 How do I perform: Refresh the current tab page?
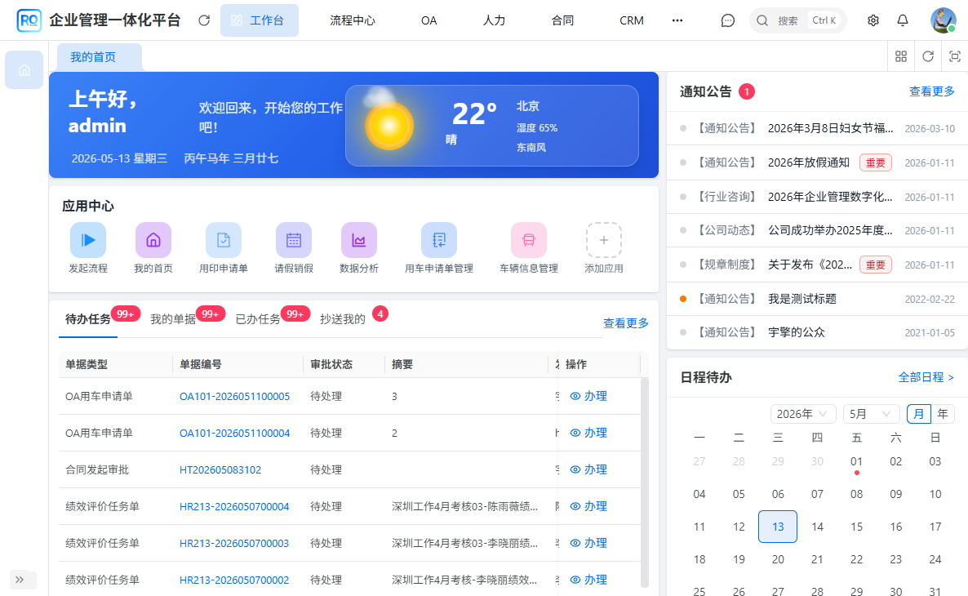click(928, 56)
